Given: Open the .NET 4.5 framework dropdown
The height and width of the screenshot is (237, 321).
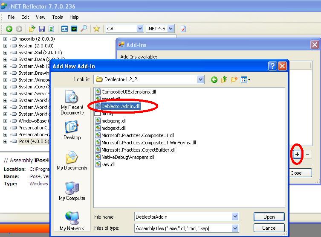Looking at the screenshot, I should click(171, 29).
